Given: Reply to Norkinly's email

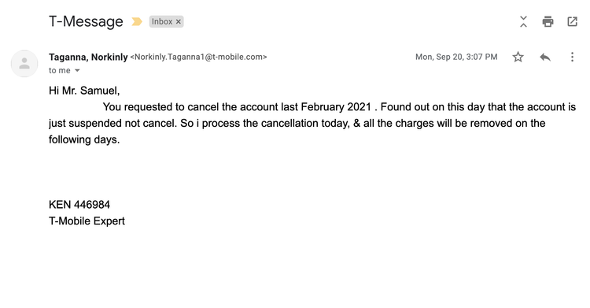Looking at the screenshot, I should pyautogui.click(x=545, y=57).
